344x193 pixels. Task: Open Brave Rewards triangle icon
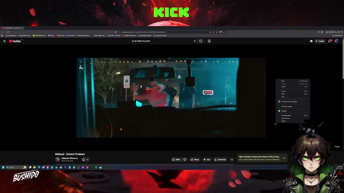pos(224,32)
